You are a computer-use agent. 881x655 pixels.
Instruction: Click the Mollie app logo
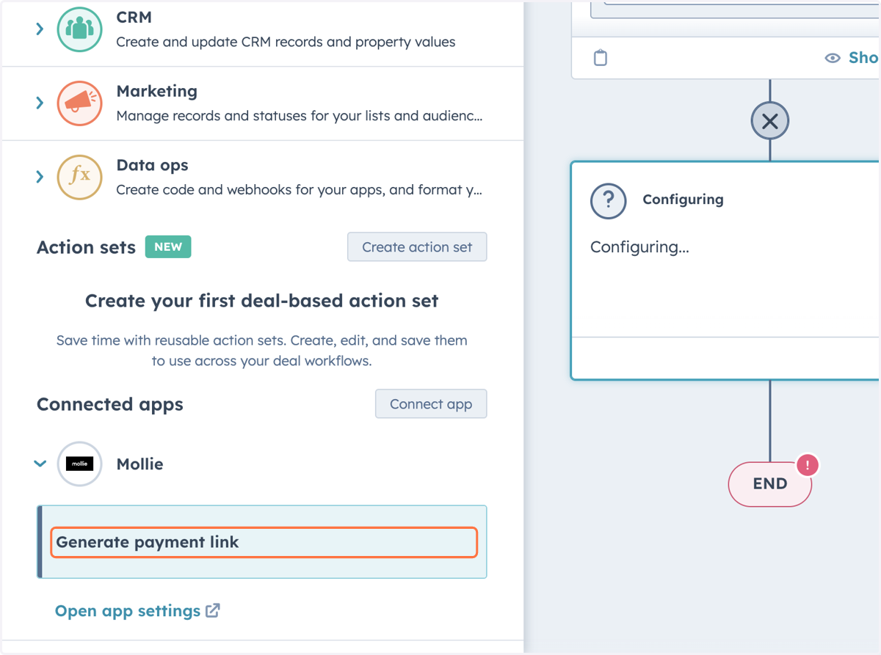[x=79, y=464]
